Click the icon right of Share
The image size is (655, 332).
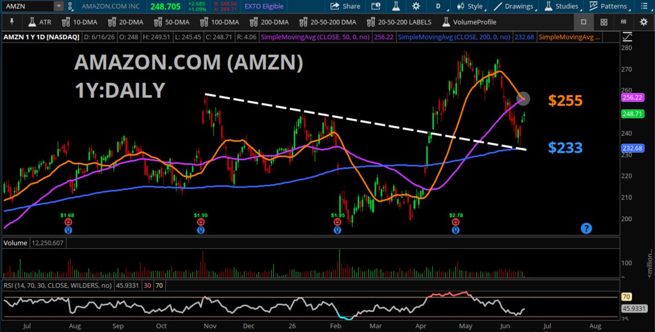[x=376, y=7]
